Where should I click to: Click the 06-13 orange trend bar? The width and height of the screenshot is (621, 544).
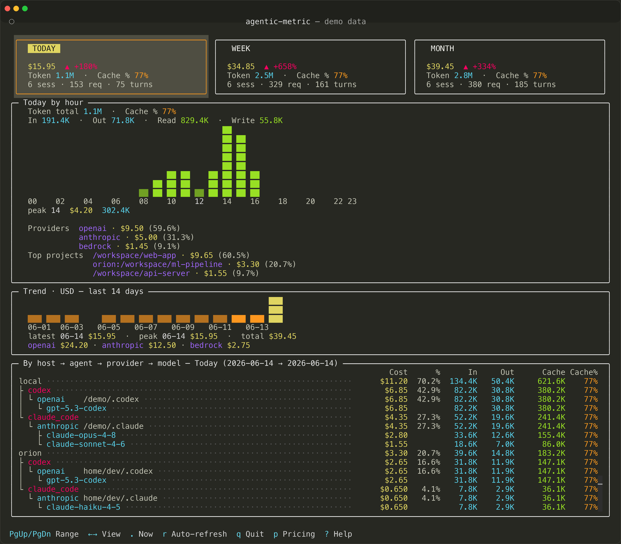[x=257, y=319]
